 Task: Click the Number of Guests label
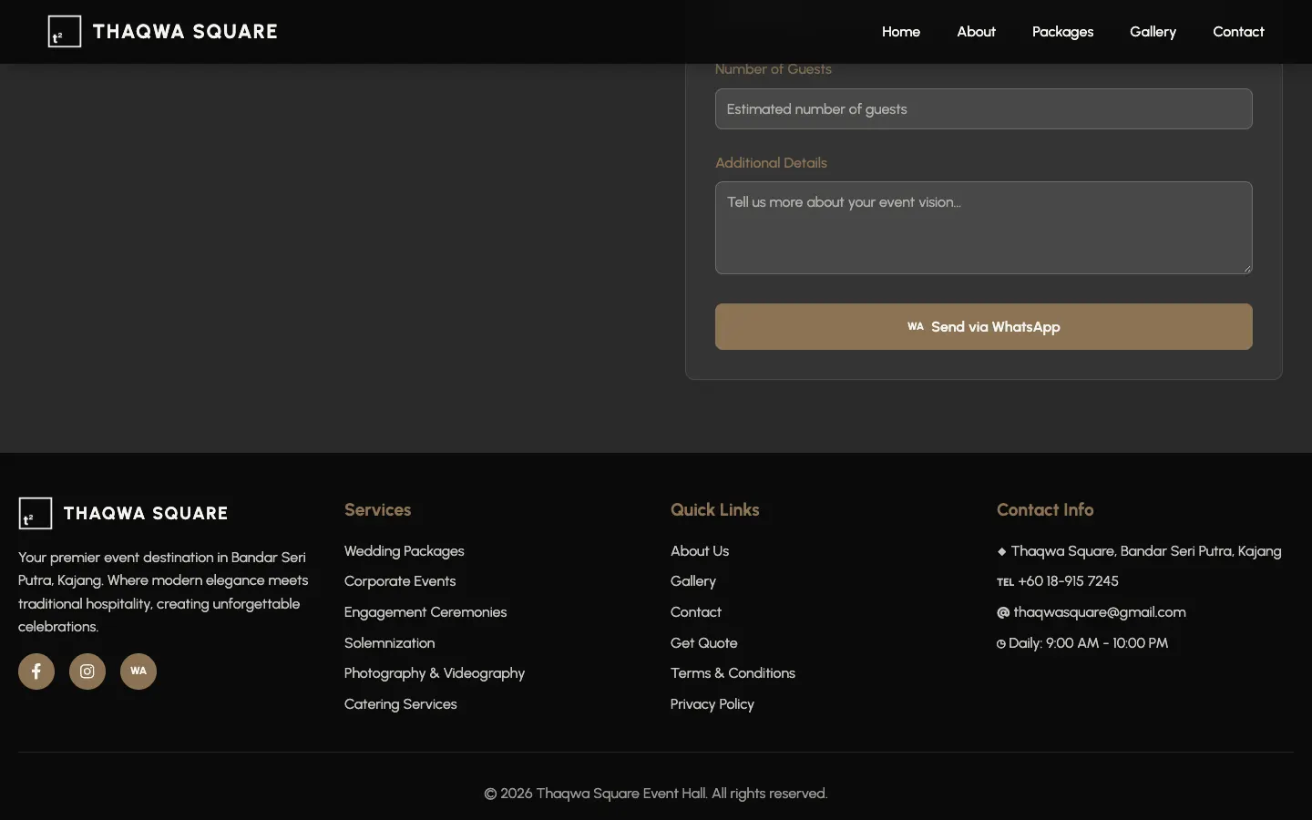point(774,69)
